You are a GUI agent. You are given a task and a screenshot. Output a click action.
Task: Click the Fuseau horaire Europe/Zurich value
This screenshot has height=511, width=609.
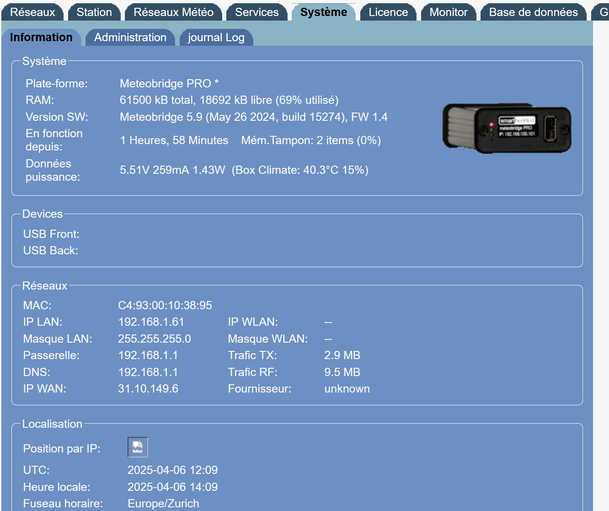[x=163, y=504]
